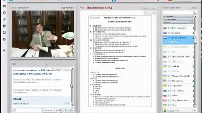Click first round action icon in highlighted user row
202x113 pixels.
[169, 42]
